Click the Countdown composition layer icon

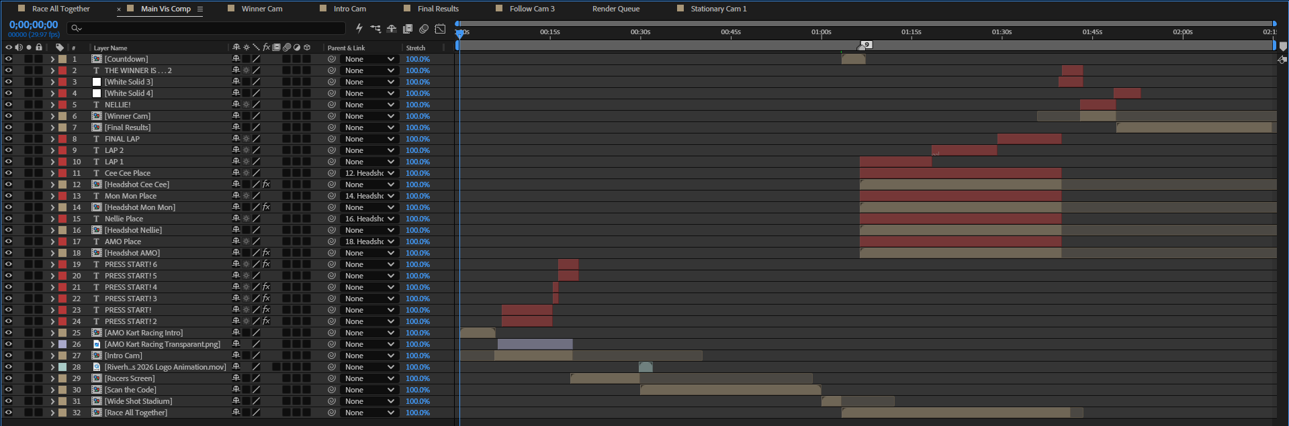97,59
